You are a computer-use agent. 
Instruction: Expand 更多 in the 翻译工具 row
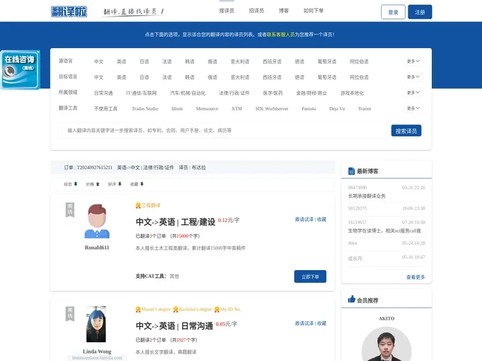[413, 108]
